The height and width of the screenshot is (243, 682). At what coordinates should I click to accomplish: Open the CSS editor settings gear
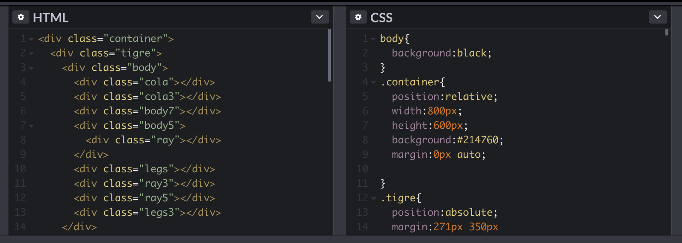click(358, 17)
